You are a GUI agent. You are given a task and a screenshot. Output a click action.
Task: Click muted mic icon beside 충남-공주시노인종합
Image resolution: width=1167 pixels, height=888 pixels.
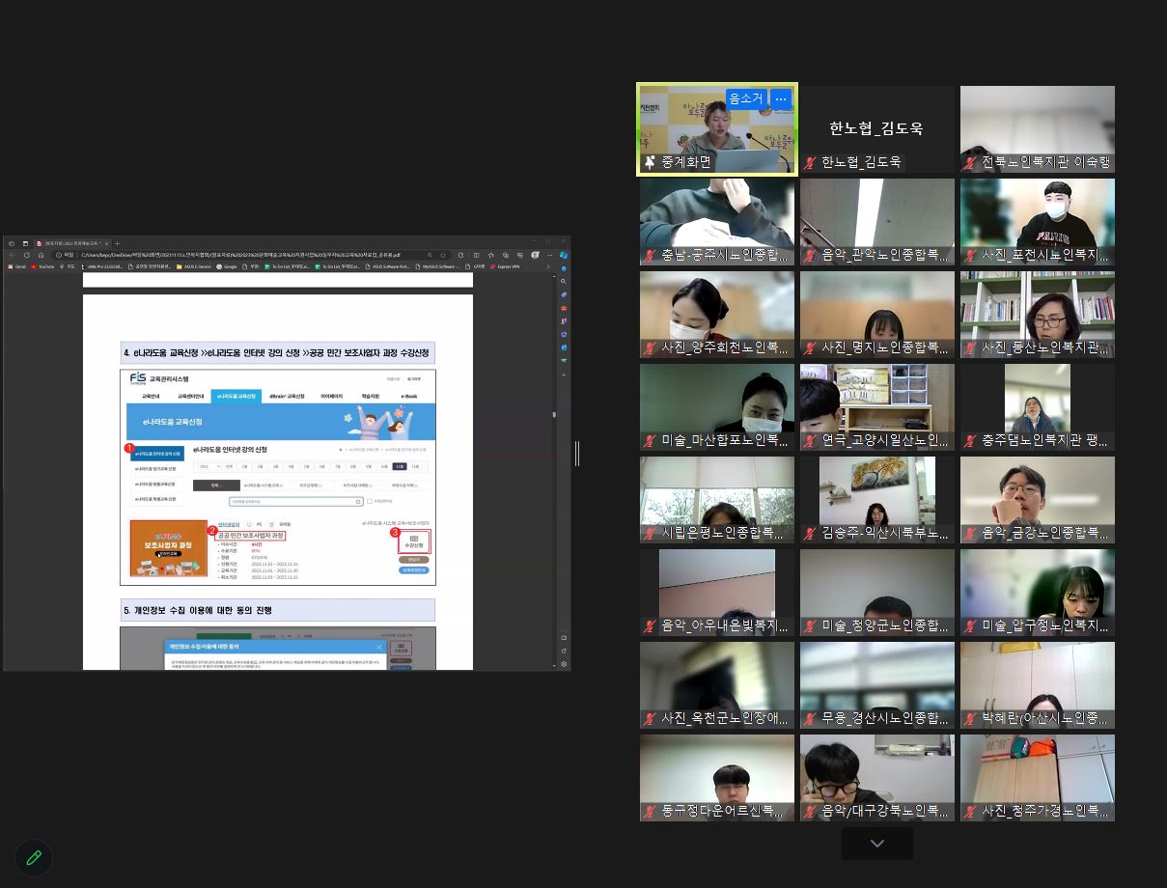[x=650, y=255]
